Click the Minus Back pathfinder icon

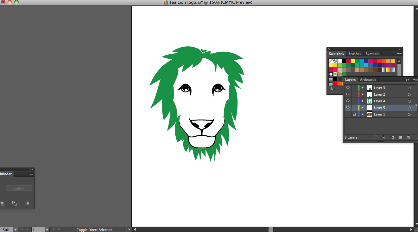click(x=27, y=203)
